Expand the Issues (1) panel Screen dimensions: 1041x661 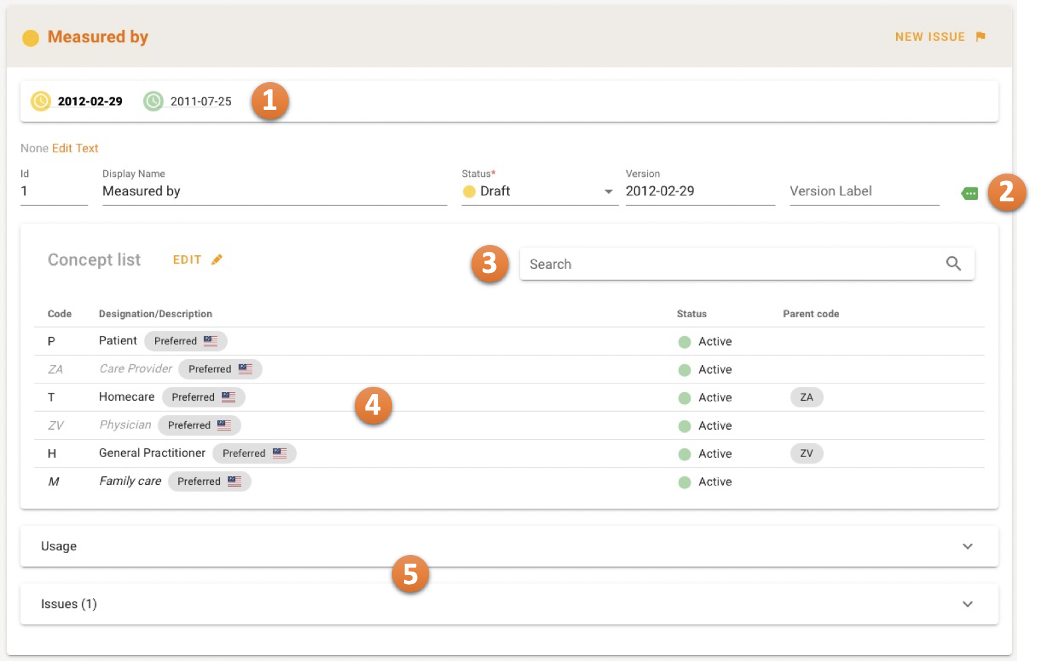pyautogui.click(x=967, y=604)
